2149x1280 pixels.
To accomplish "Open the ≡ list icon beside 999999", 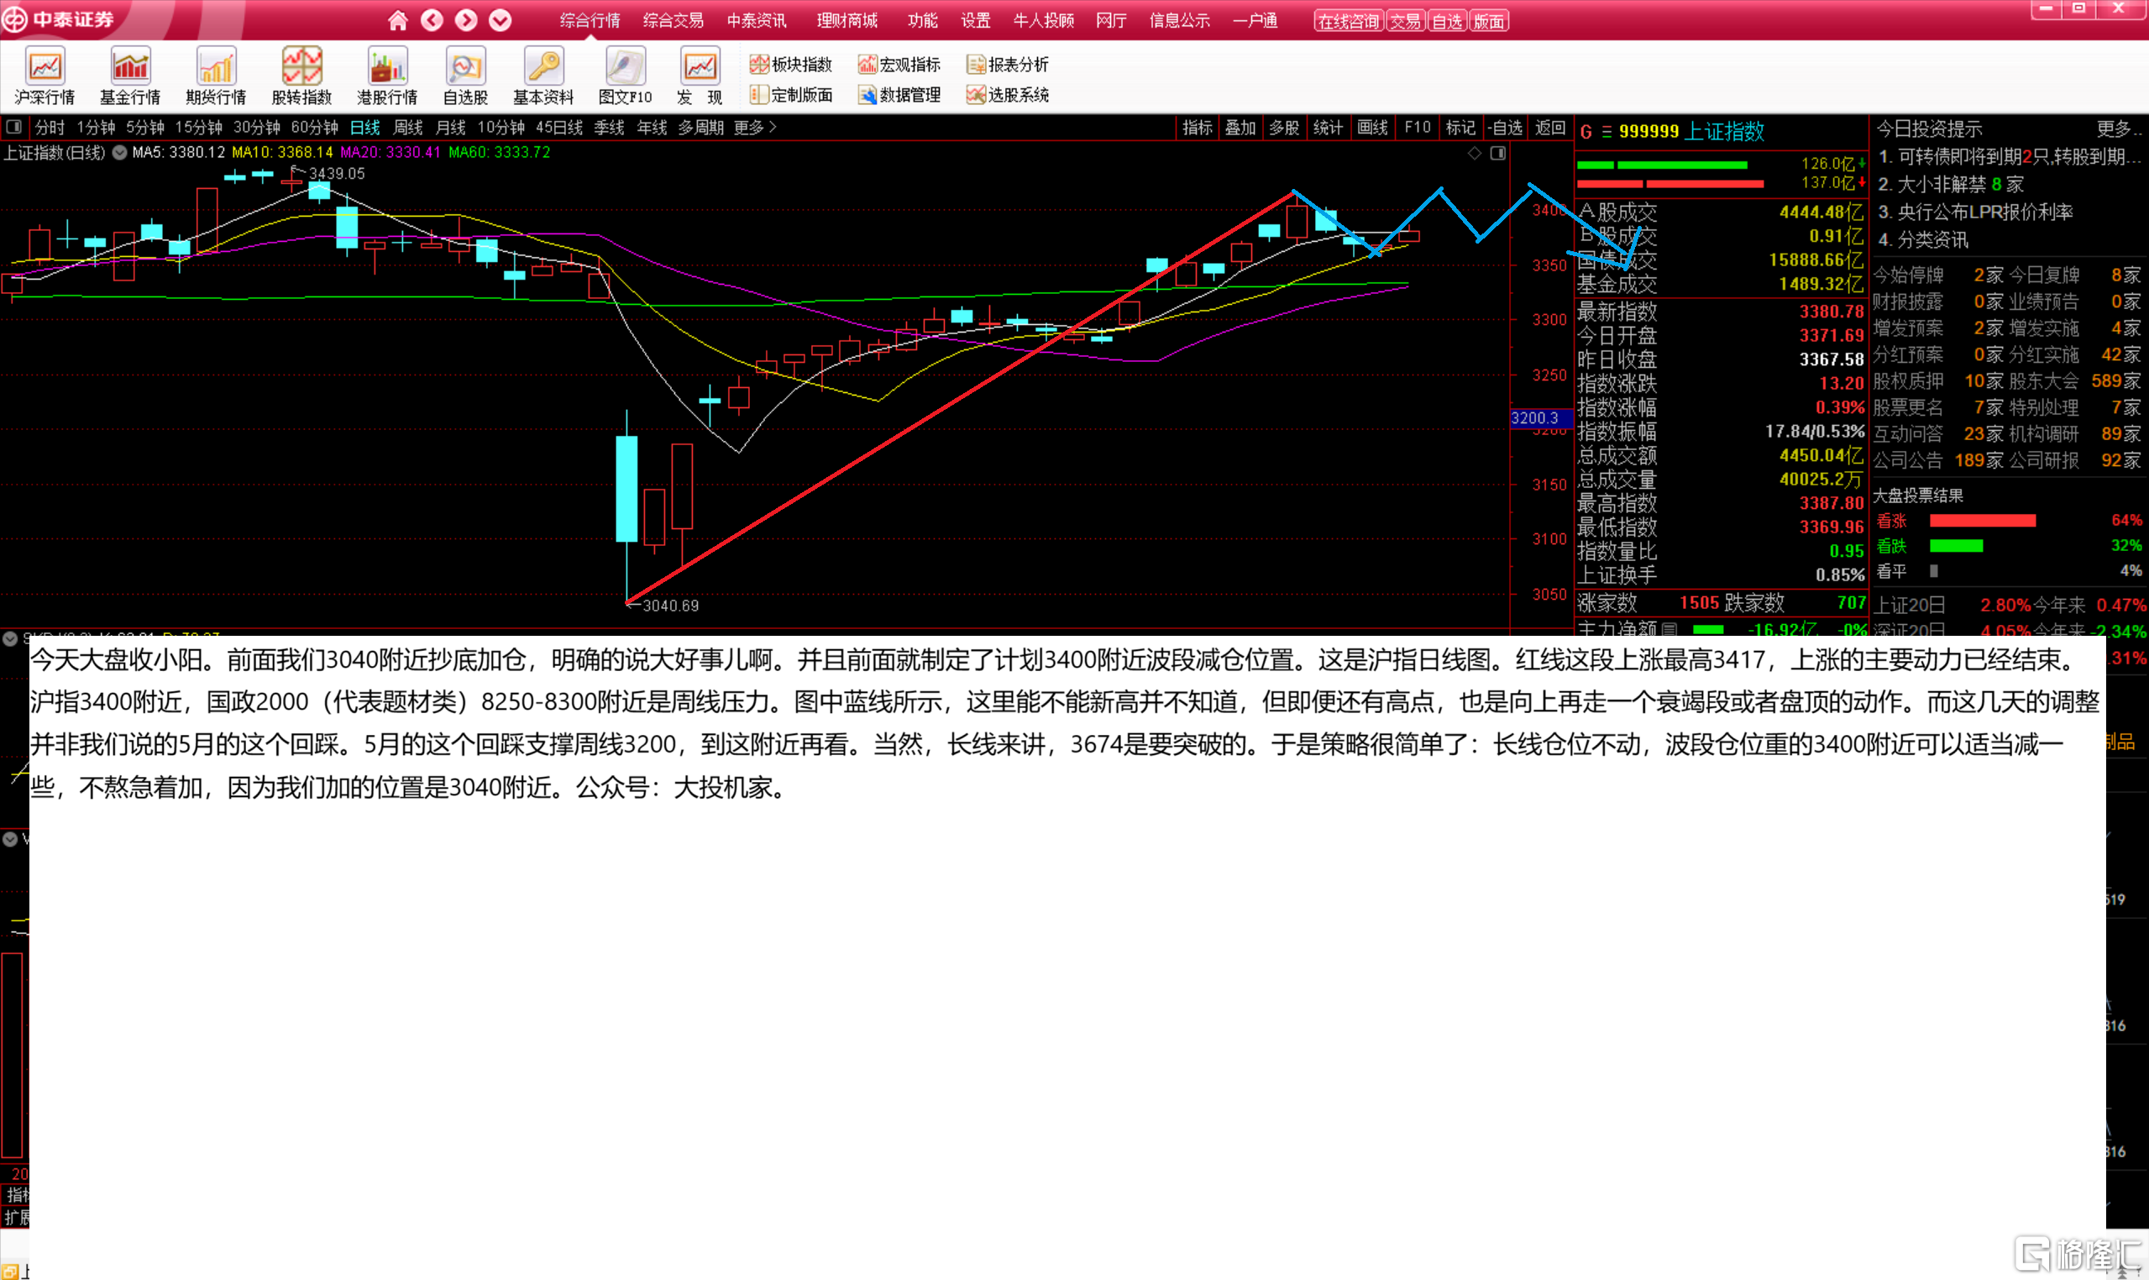I will [x=1607, y=132].
